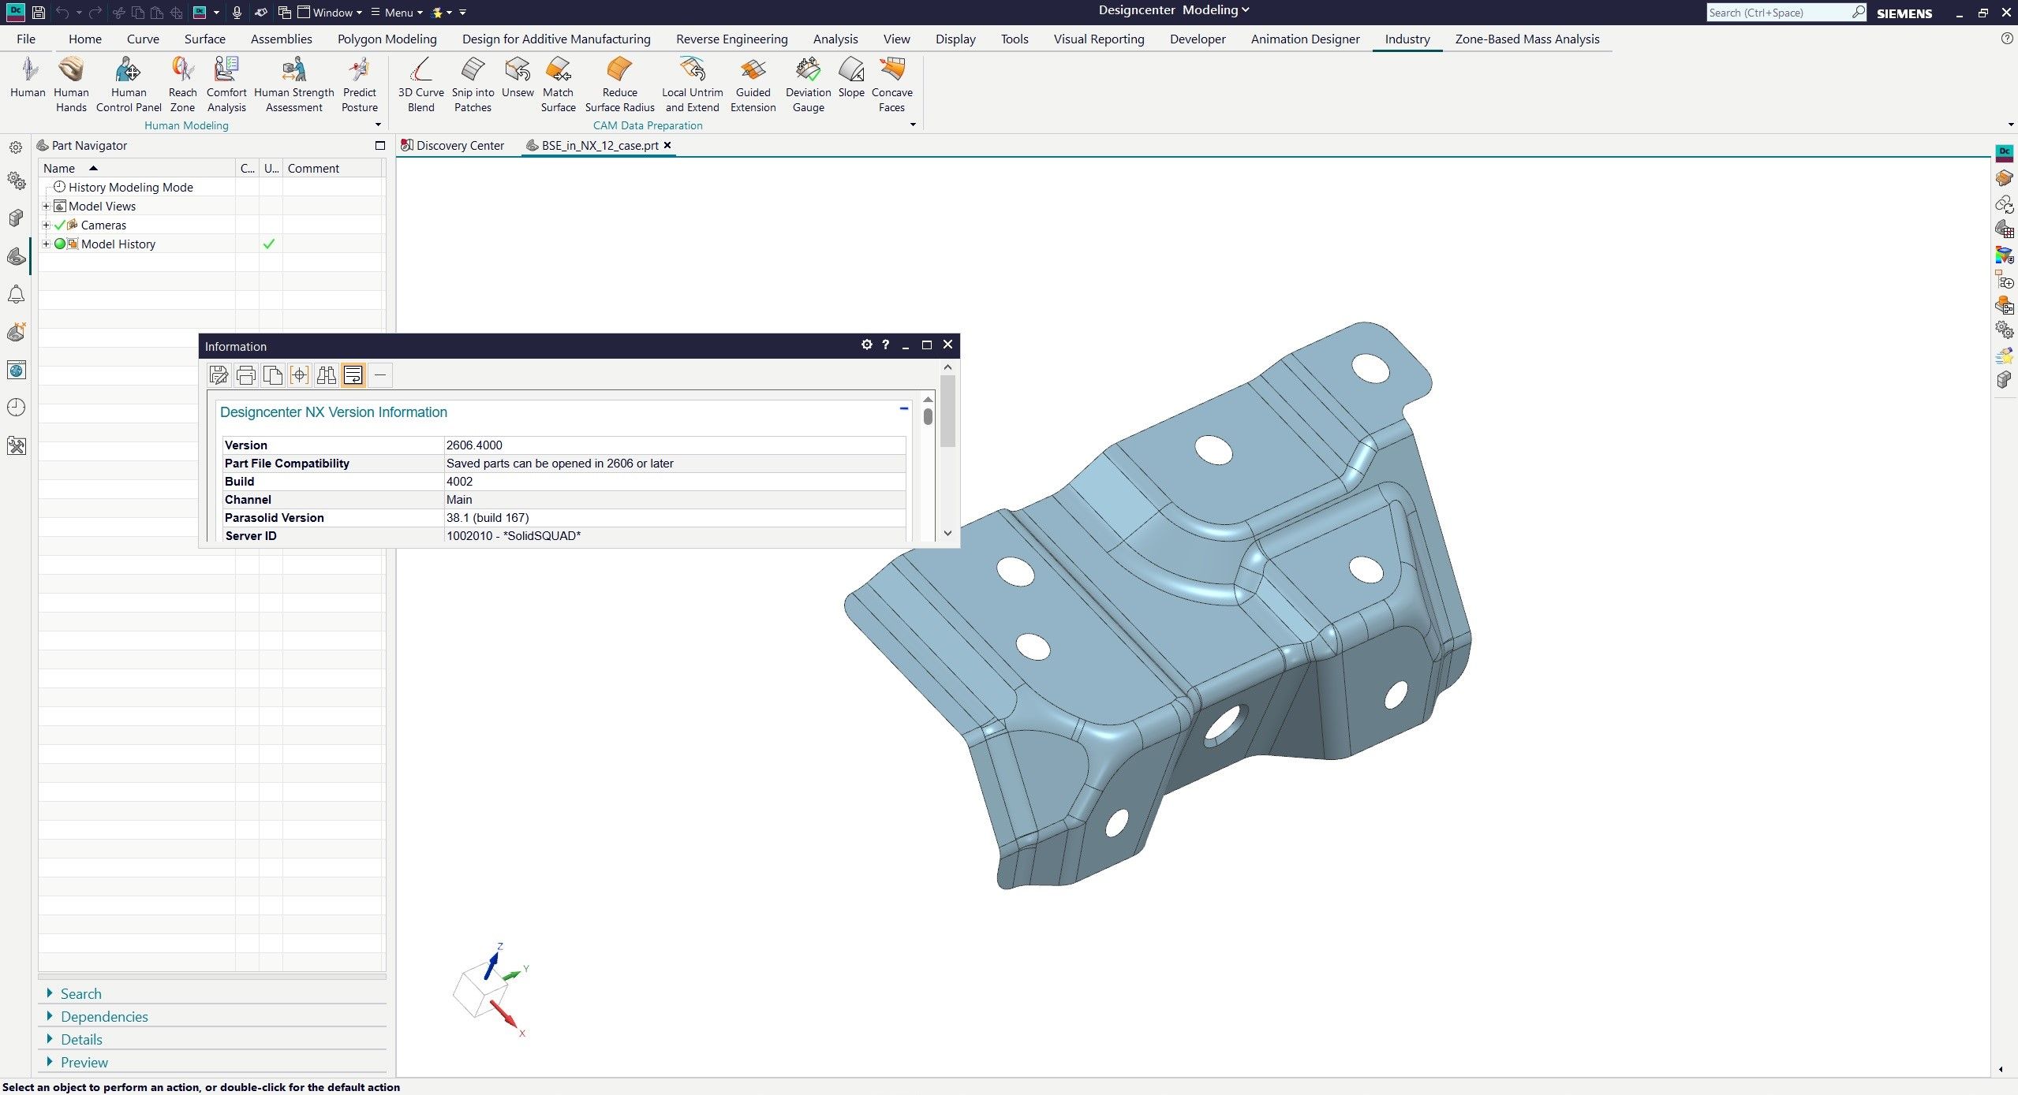Image resolution: width=2018 pixels, height=1095 pixels.
Task: Activate the voice command microphone icon
Action: tap(237, 13)
